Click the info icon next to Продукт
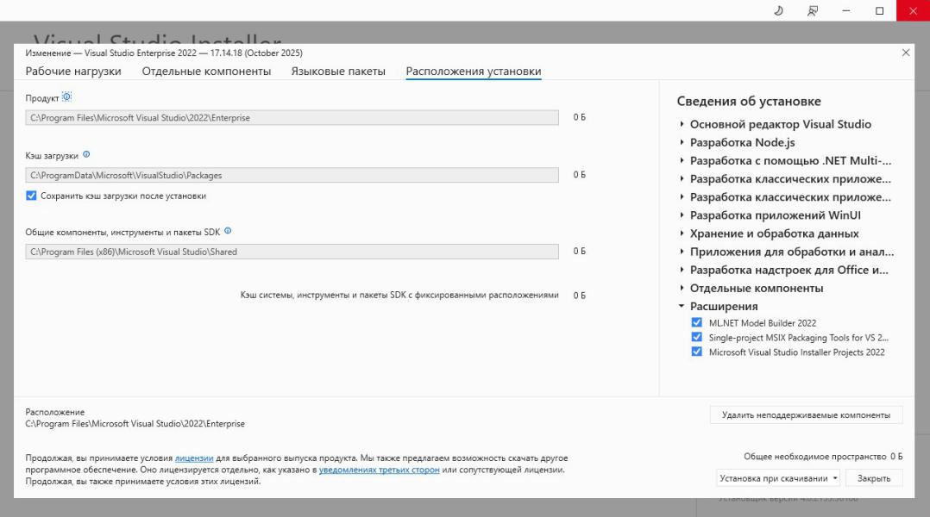 point(67,97)
